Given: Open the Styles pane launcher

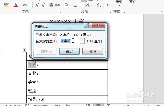Looking at the screenshot, I should (124, 12).
